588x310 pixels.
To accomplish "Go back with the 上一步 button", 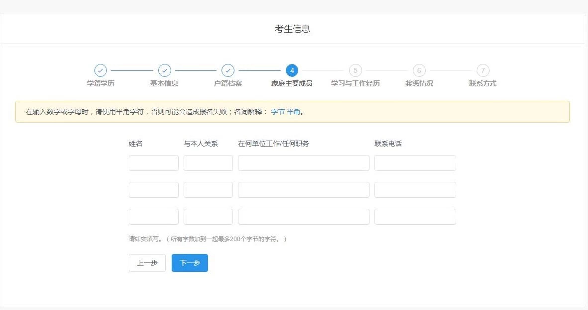I will [147, 263].
